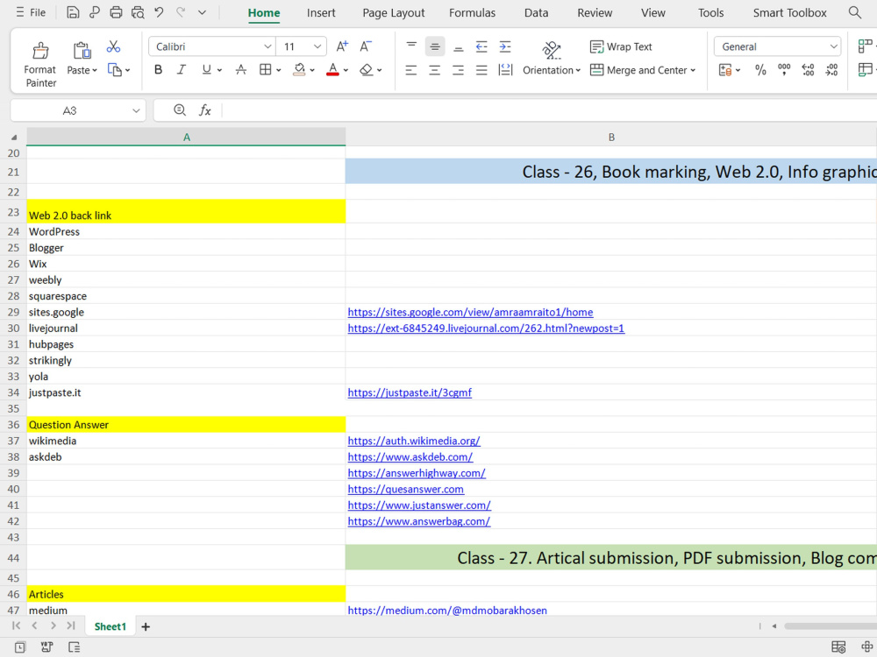
Task: Click the Clear eraser icon
Action: pos(366,70)
